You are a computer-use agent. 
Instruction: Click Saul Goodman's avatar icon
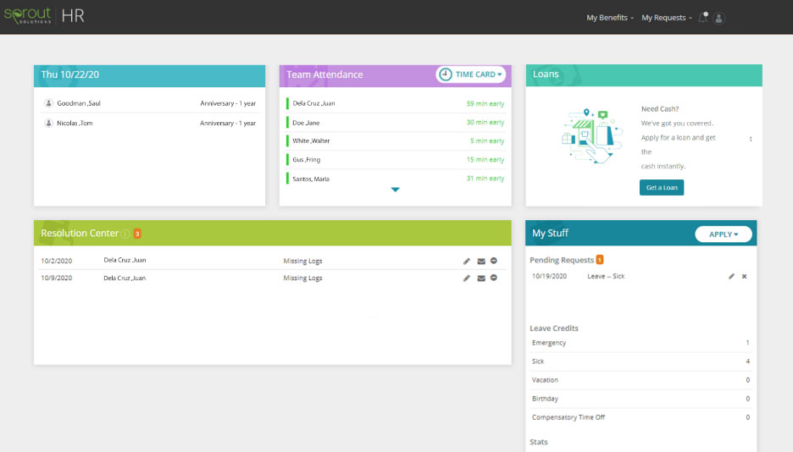tap(49, 103)
